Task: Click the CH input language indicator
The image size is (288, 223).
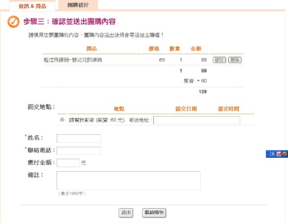Action: pyautogui.click(x=272, y=154)
